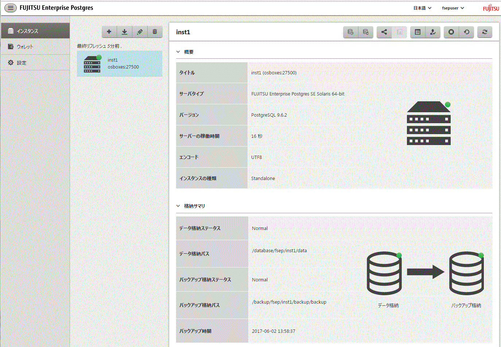Click the gear icon beside 設定
This screenshot has width=501, height=347.
(x=11, y=63)
